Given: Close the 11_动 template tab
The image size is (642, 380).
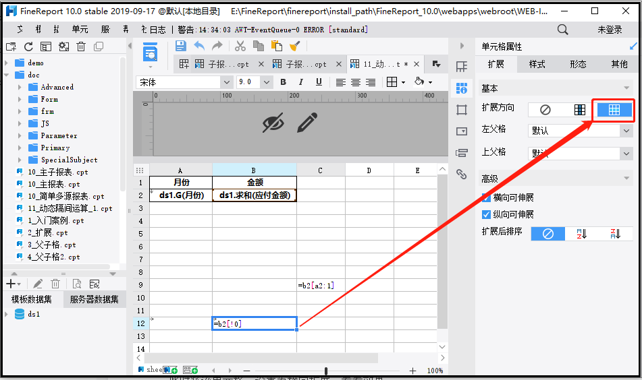Looking at the screenshot, I should point(417,64).
